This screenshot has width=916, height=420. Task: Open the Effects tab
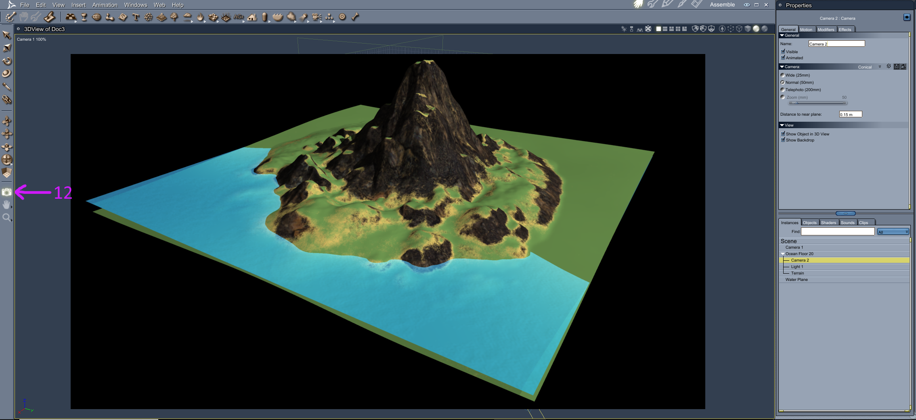[x=845, y=29]
